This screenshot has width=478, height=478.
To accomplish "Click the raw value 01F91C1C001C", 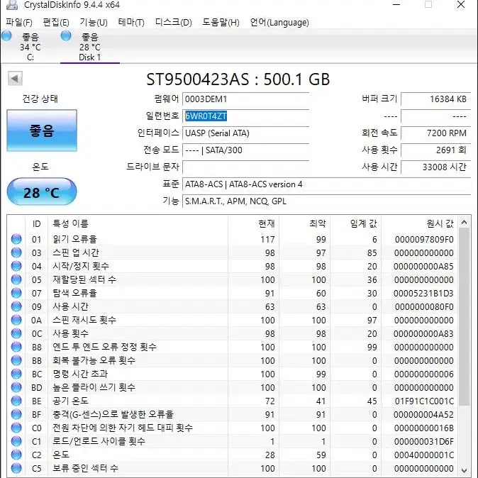I will [x=424, y=401].
